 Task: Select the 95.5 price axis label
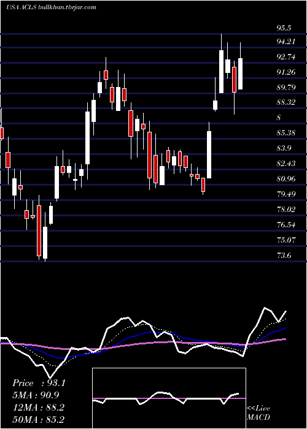click(x=284, y=28)
